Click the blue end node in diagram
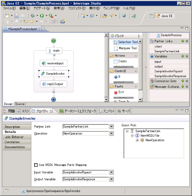This screenshot has height=196, width=192. pos(53,99)
